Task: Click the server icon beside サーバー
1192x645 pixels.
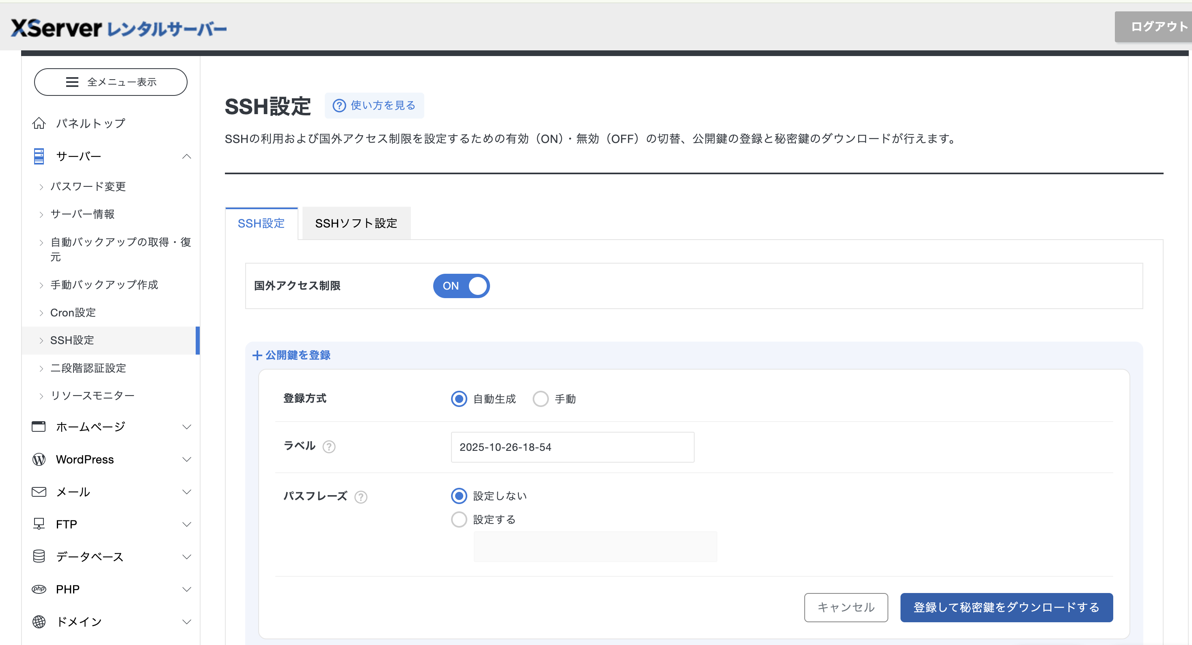Action: [39, 156]
